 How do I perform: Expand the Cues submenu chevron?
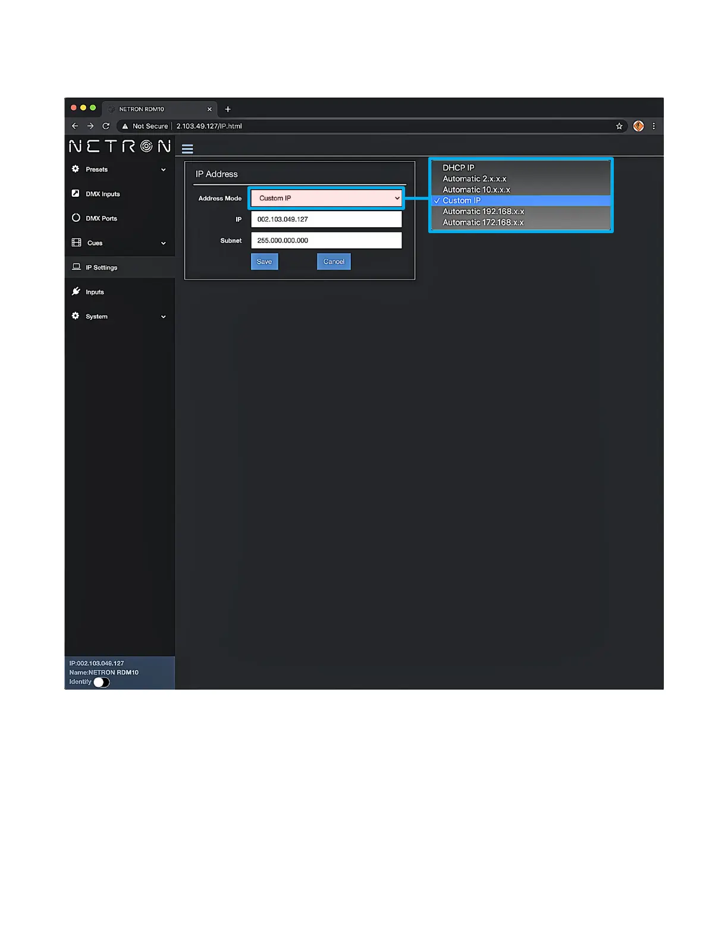[164, 243]
